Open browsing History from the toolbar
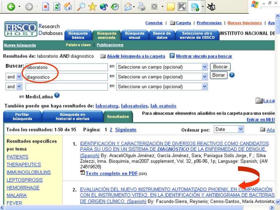 [x=115, y=7]
